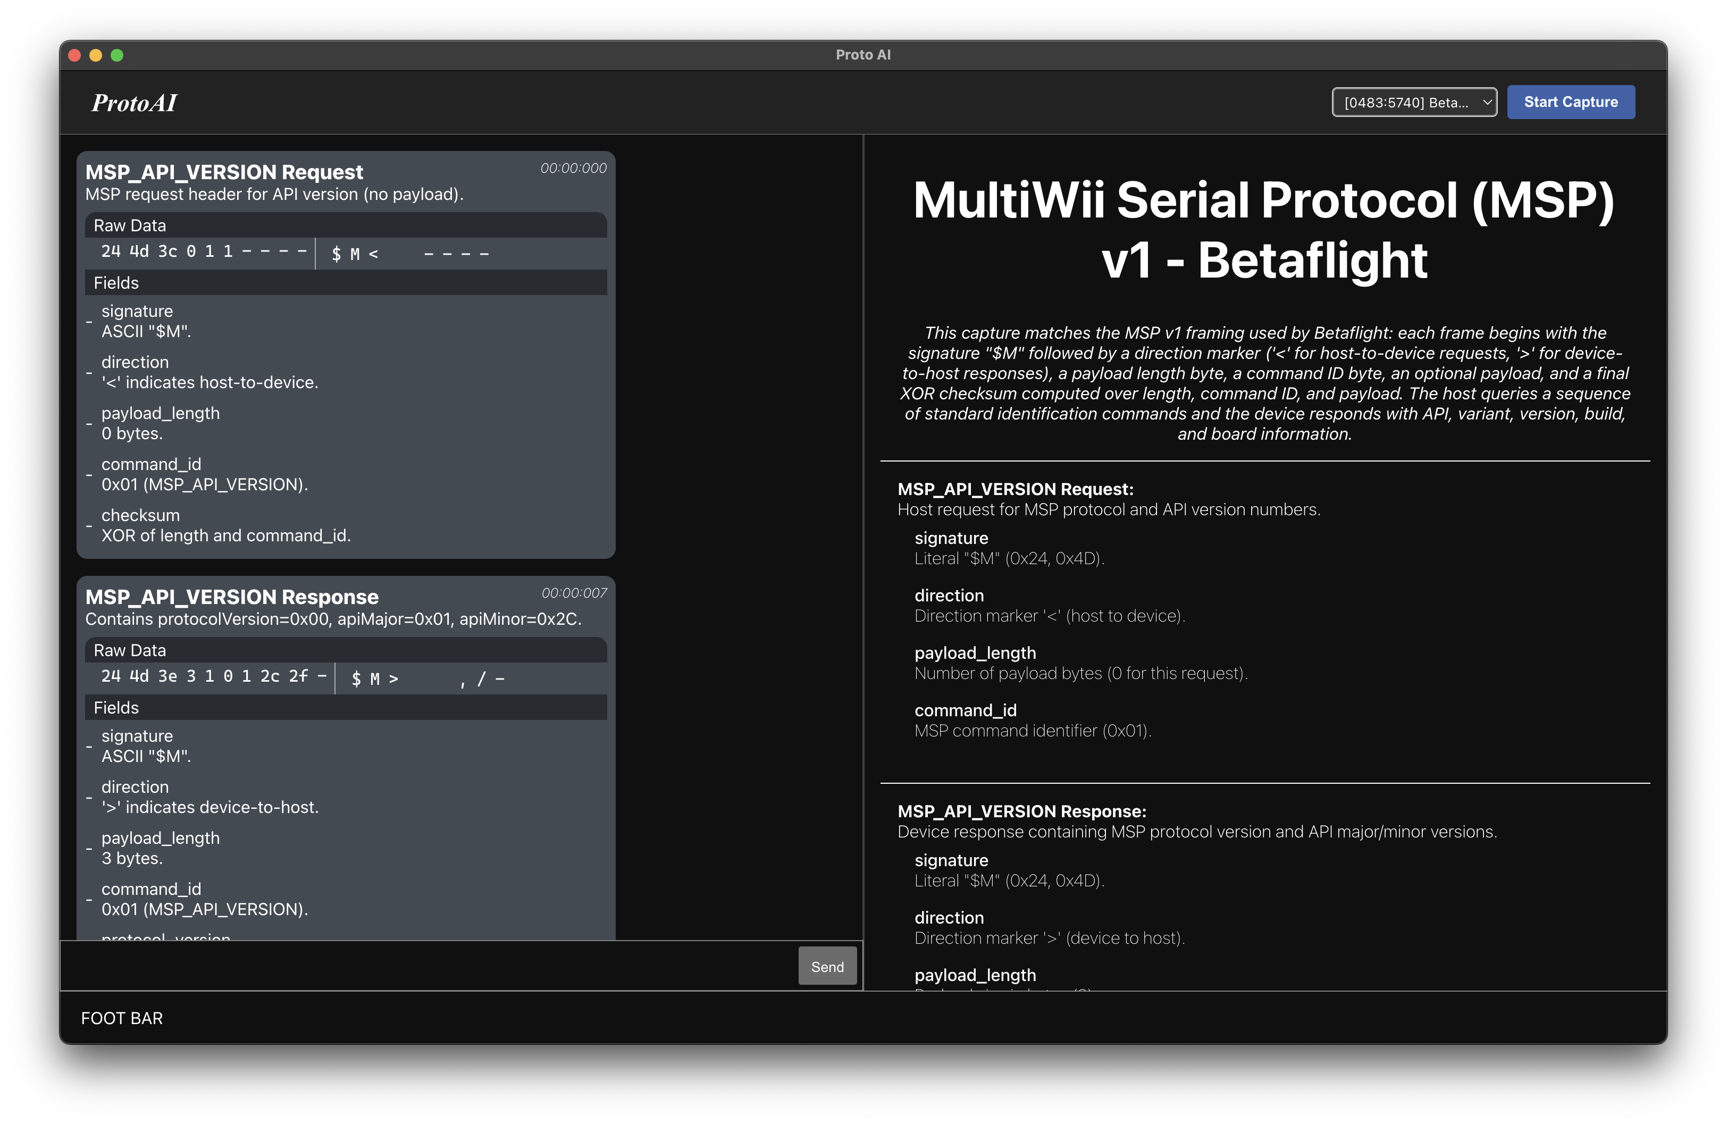Click the 00:00:000 timestamp on Request card
This screenshot has width=1727, height=1123.
pos(573,169)
